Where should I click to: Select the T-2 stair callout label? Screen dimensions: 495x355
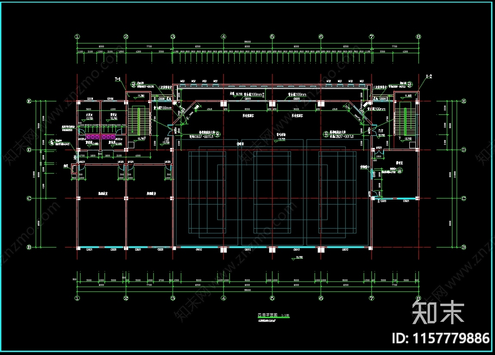tap(429, 77)
